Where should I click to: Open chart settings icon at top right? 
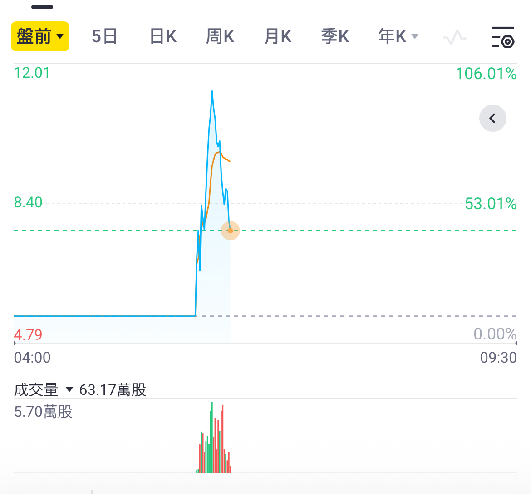(503, 37)
